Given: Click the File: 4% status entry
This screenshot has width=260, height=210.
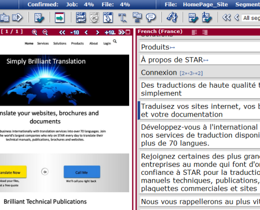Looking at the screenshot, I should coord(116,4).
